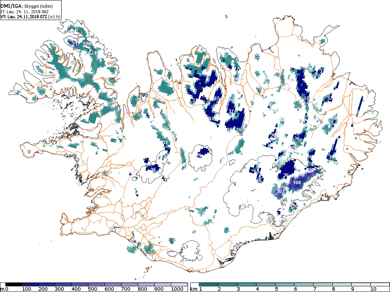Click the 'km' unit label in legend
Screen dimensions: 390x292
tap(194, 289)
